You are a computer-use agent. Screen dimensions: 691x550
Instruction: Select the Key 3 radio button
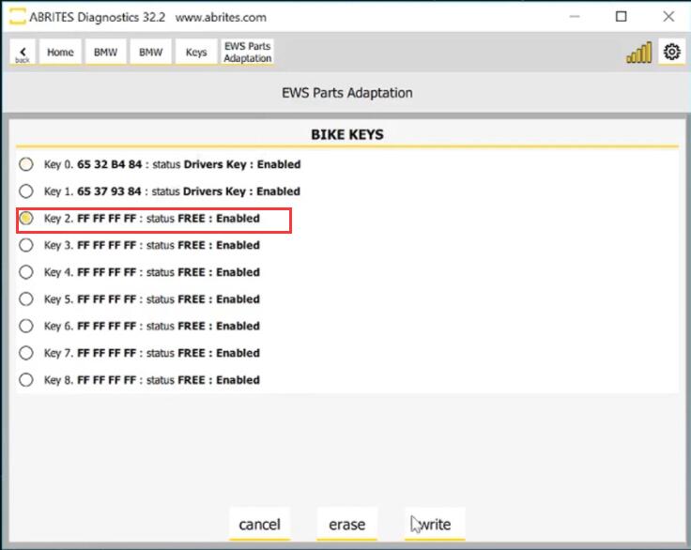coord(26,245)
